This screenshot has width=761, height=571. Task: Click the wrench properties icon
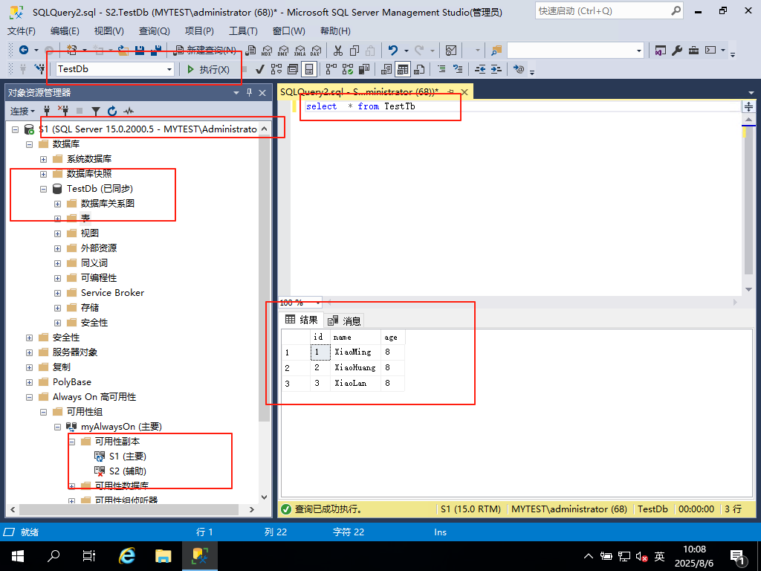coord(677,51)
